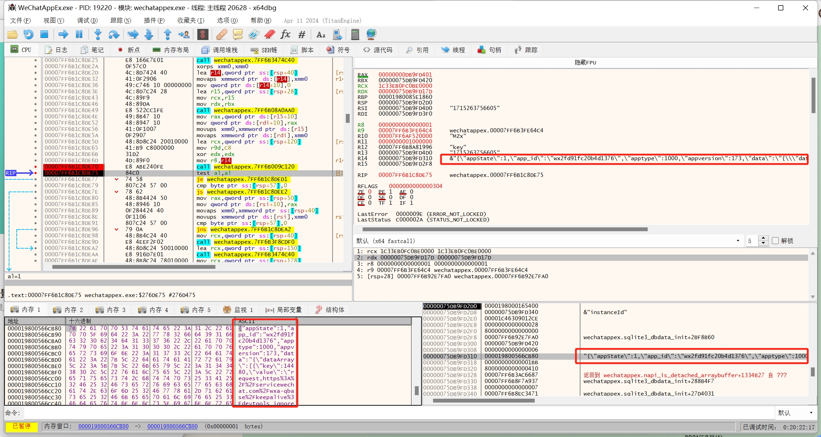Select the RAX register value
Screen dimensions: 821x437
[x=405, y=75]
